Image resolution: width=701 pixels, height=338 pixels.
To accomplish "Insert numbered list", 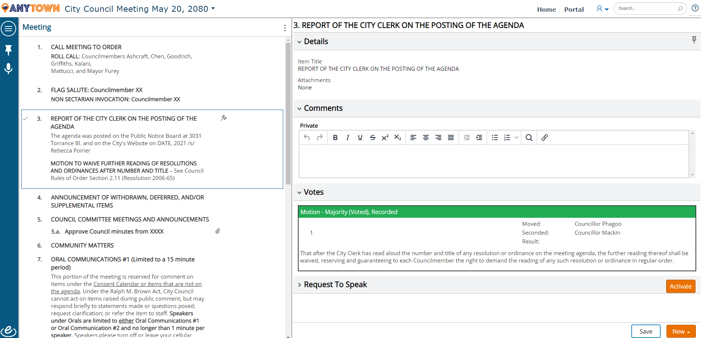I will [507, 137].
